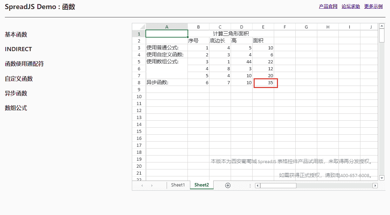The image size is (390, 215).
Task: Open 自定义函数 section
Action: pyautogui.click(x=19, y=79)
